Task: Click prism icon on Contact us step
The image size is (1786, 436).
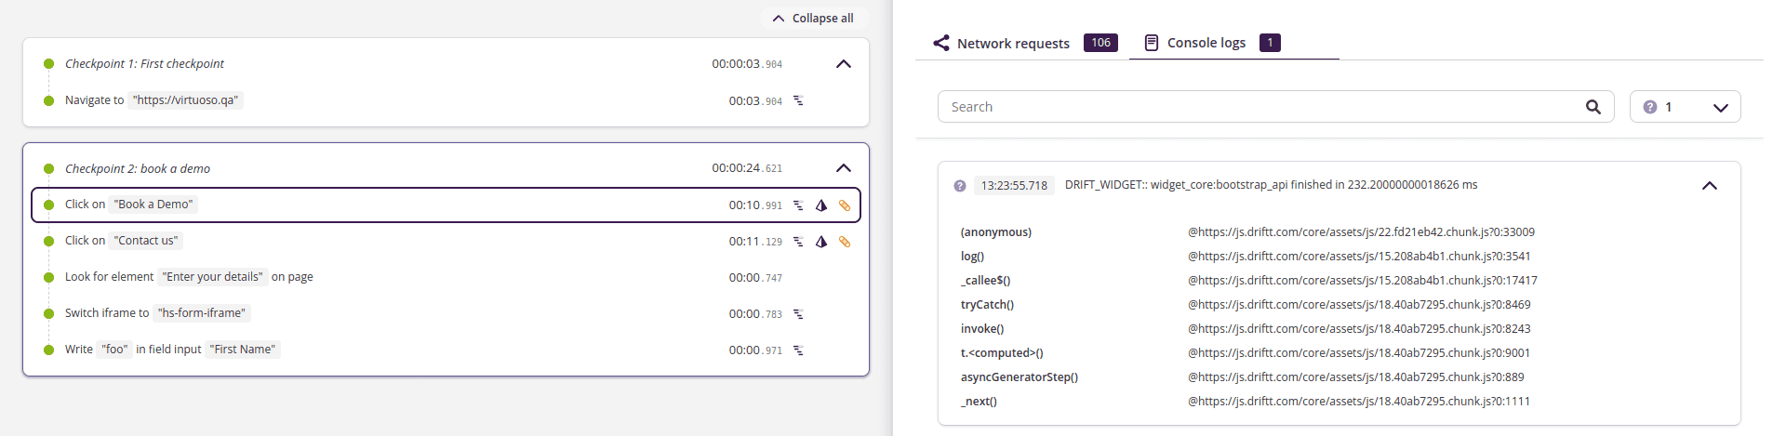Action: [x=821, y=242]
